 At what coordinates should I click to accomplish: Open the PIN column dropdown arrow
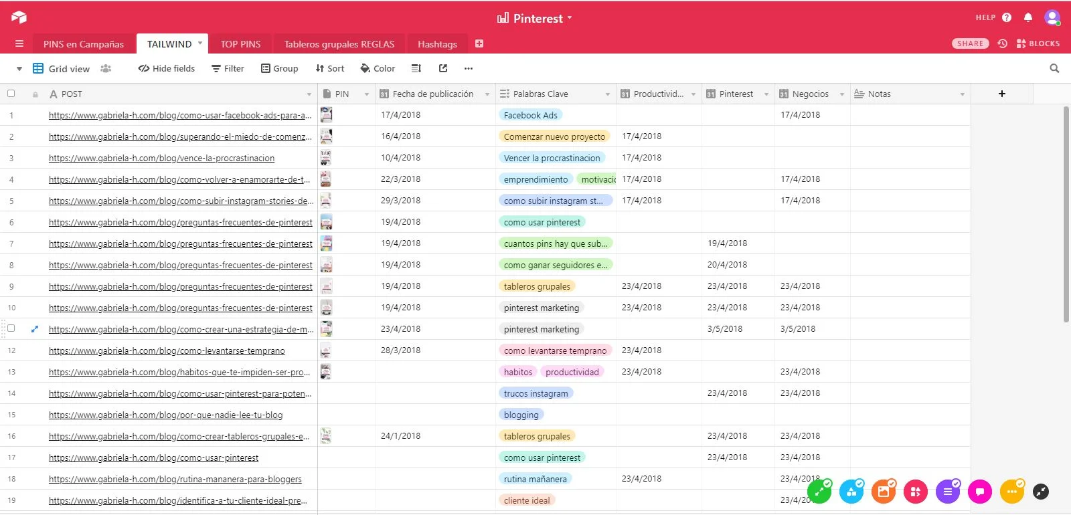click(367, 94)
